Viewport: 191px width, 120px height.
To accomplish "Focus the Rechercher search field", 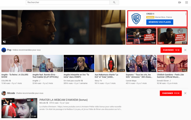I will pyautogui.click(x=68, y=2).
